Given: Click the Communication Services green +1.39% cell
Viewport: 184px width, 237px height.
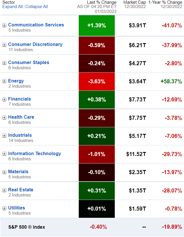Looking at the screenshot, I should pos(97,26).
